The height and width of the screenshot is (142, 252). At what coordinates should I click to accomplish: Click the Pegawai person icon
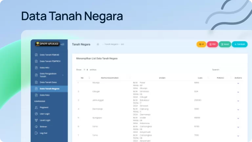point(36,107)
